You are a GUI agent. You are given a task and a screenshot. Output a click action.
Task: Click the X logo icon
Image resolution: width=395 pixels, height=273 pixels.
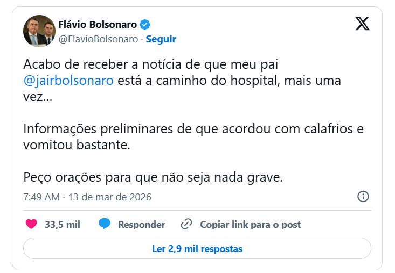pyautogui.click(x=363, y=24)
